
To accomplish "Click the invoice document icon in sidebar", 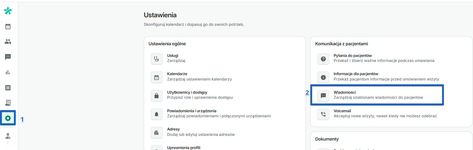I will pyautogui.click(x=8, y=103).
